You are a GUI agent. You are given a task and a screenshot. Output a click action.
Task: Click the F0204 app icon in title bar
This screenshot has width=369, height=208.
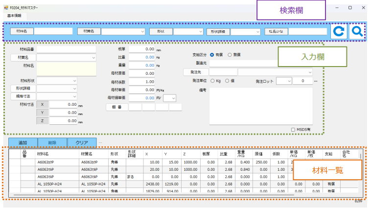[6, 8]
